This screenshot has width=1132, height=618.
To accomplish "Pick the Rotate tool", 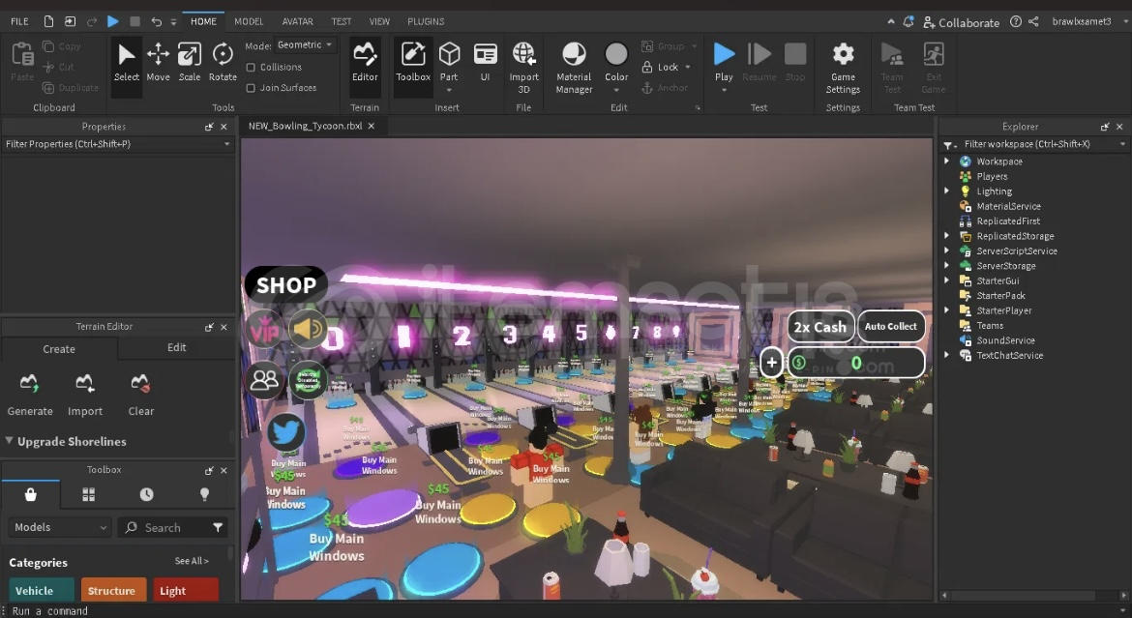I will tap(223, 62).
